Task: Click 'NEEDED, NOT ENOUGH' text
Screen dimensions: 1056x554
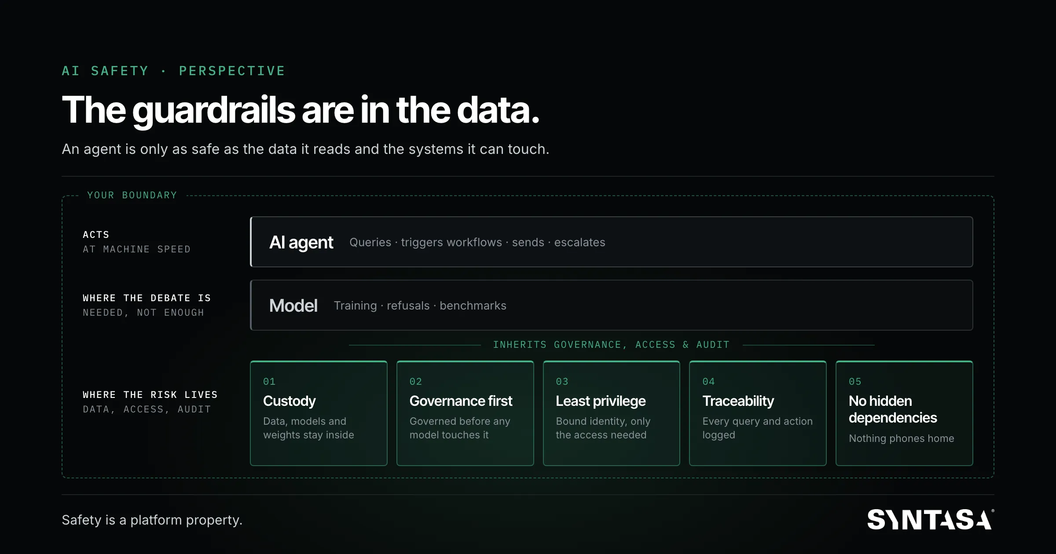Action: point(143,313)
